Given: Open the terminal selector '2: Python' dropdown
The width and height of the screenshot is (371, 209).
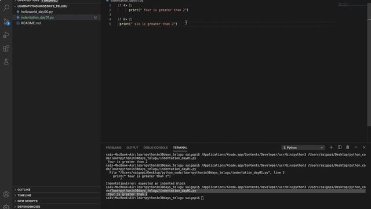Looking at the screenshot, I should [x=303, y=147].
